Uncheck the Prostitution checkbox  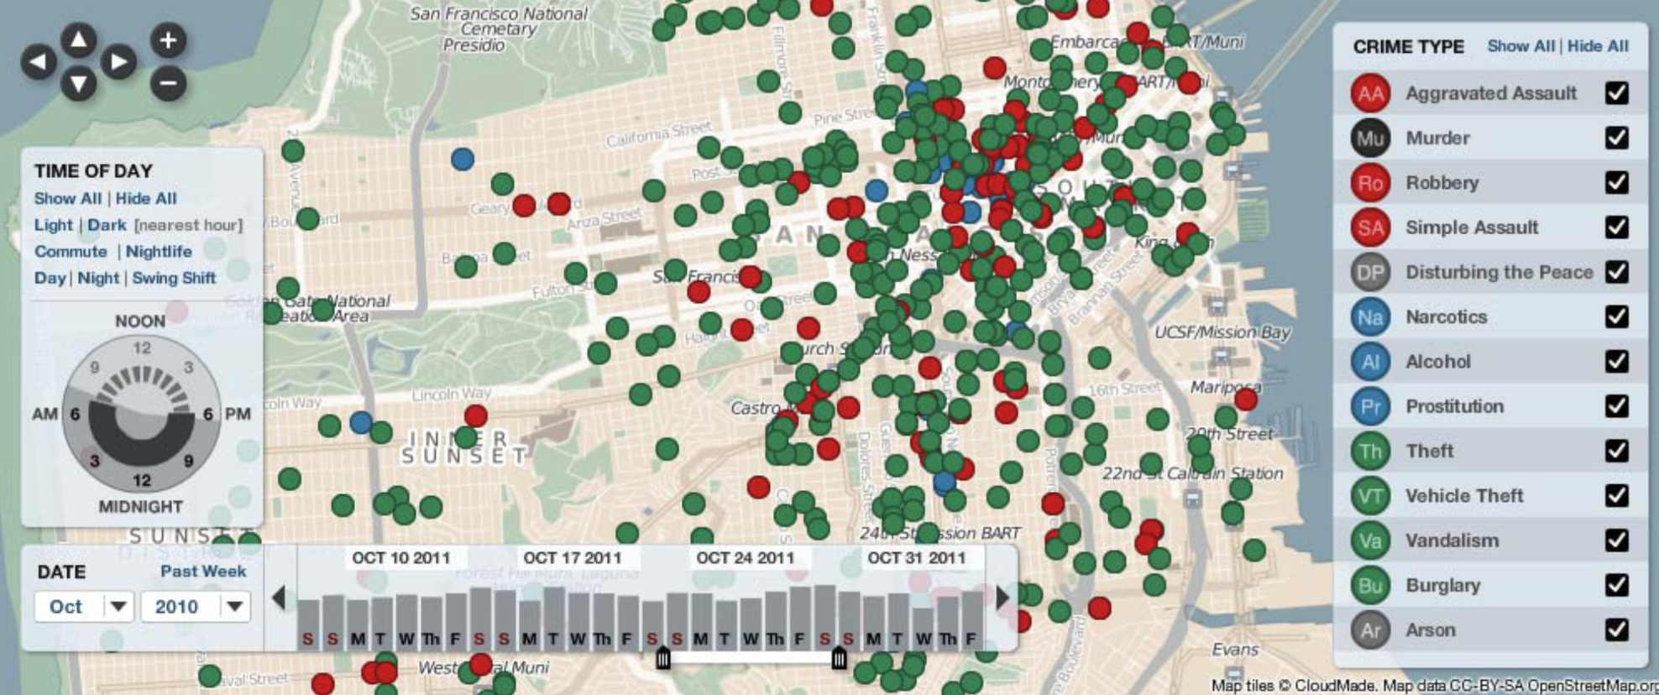(1616, 406)
